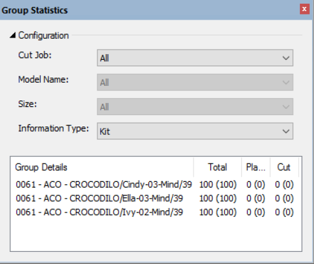Click the Pla... column header

pyautogui.click(x=256, y=167)
